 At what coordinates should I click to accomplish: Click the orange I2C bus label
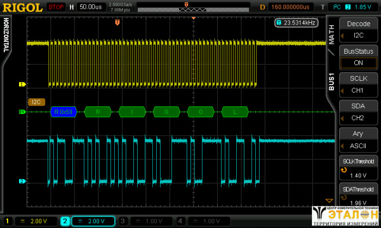(36, 102)
